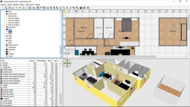Click the Paste clipboard icon
190x107 pixels.
30,8
